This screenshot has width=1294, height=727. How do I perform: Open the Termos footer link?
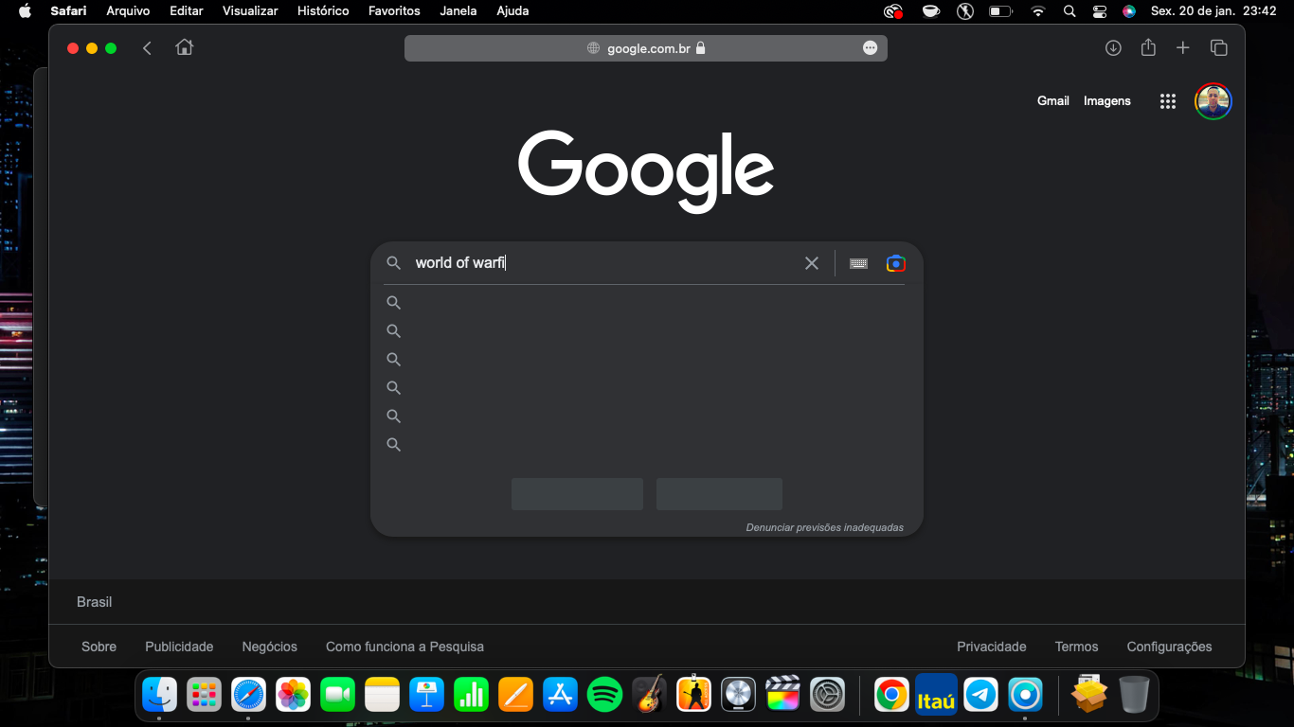tap(1077, 647)
